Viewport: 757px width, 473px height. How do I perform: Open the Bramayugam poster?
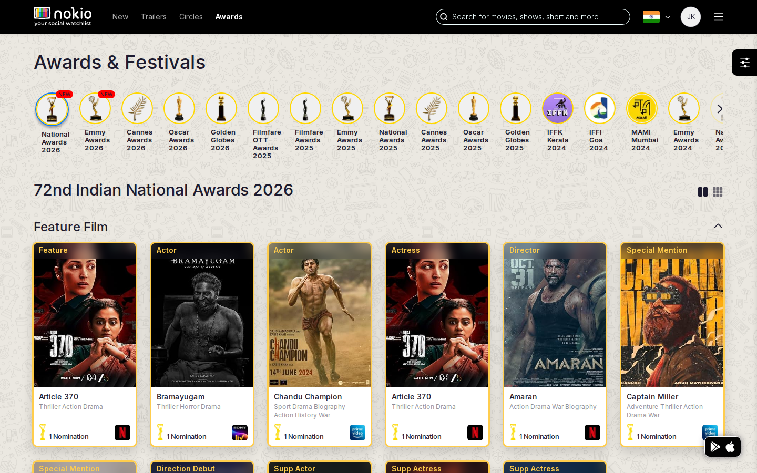point(202,315)
